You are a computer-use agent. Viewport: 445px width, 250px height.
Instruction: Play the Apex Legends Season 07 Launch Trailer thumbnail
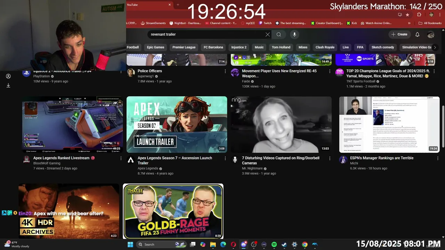click(177, 124)
